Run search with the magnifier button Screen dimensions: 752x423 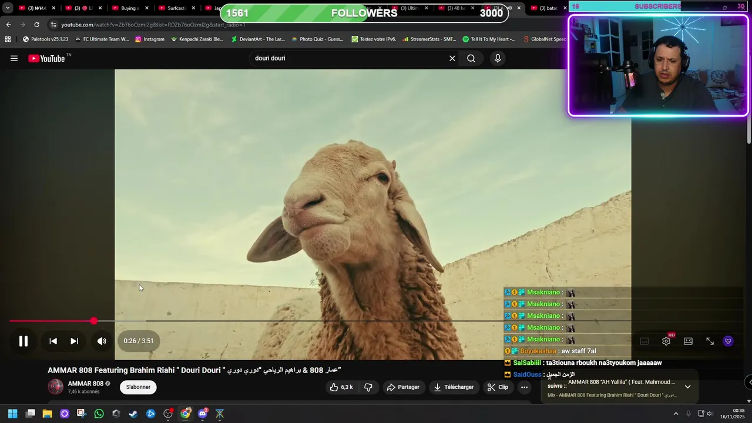[471, 58]
